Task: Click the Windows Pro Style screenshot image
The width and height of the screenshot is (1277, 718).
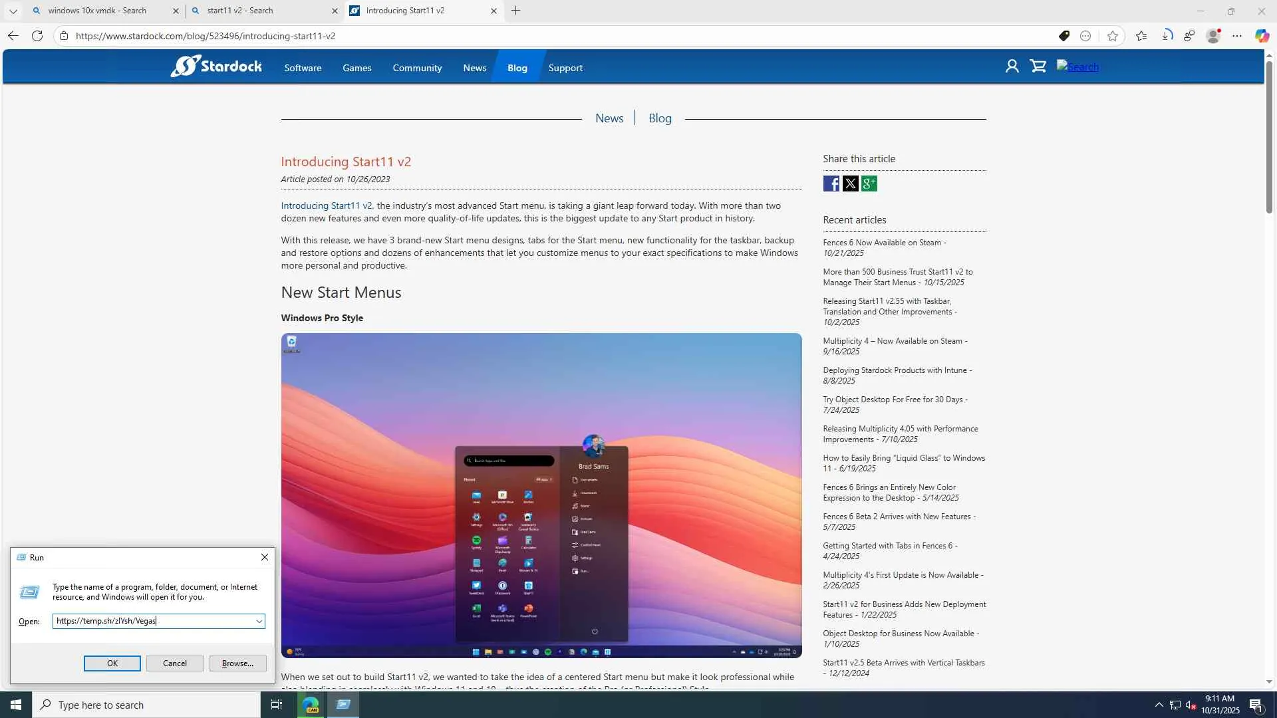Action: 541,495
